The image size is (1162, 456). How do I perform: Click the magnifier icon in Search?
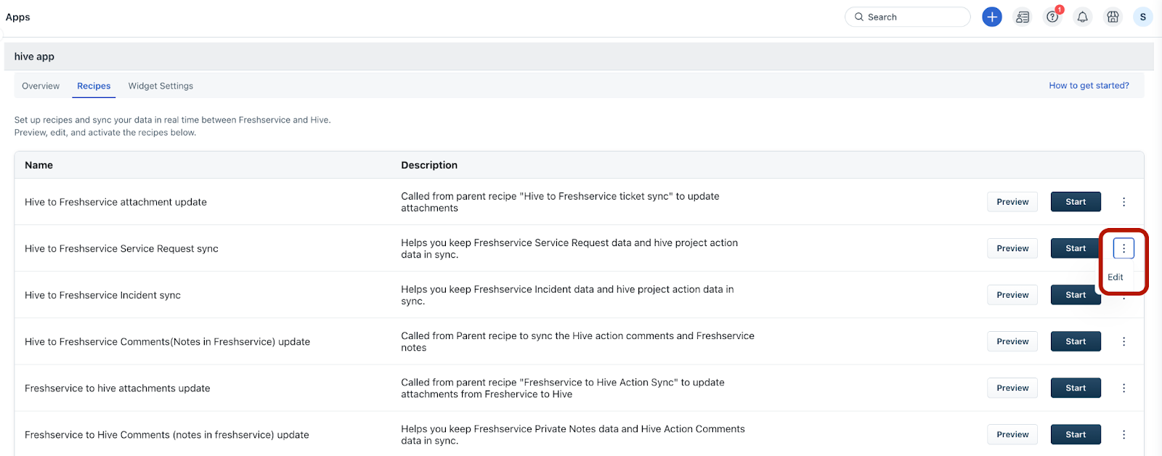pyautogui.click(x=859, y=17)
